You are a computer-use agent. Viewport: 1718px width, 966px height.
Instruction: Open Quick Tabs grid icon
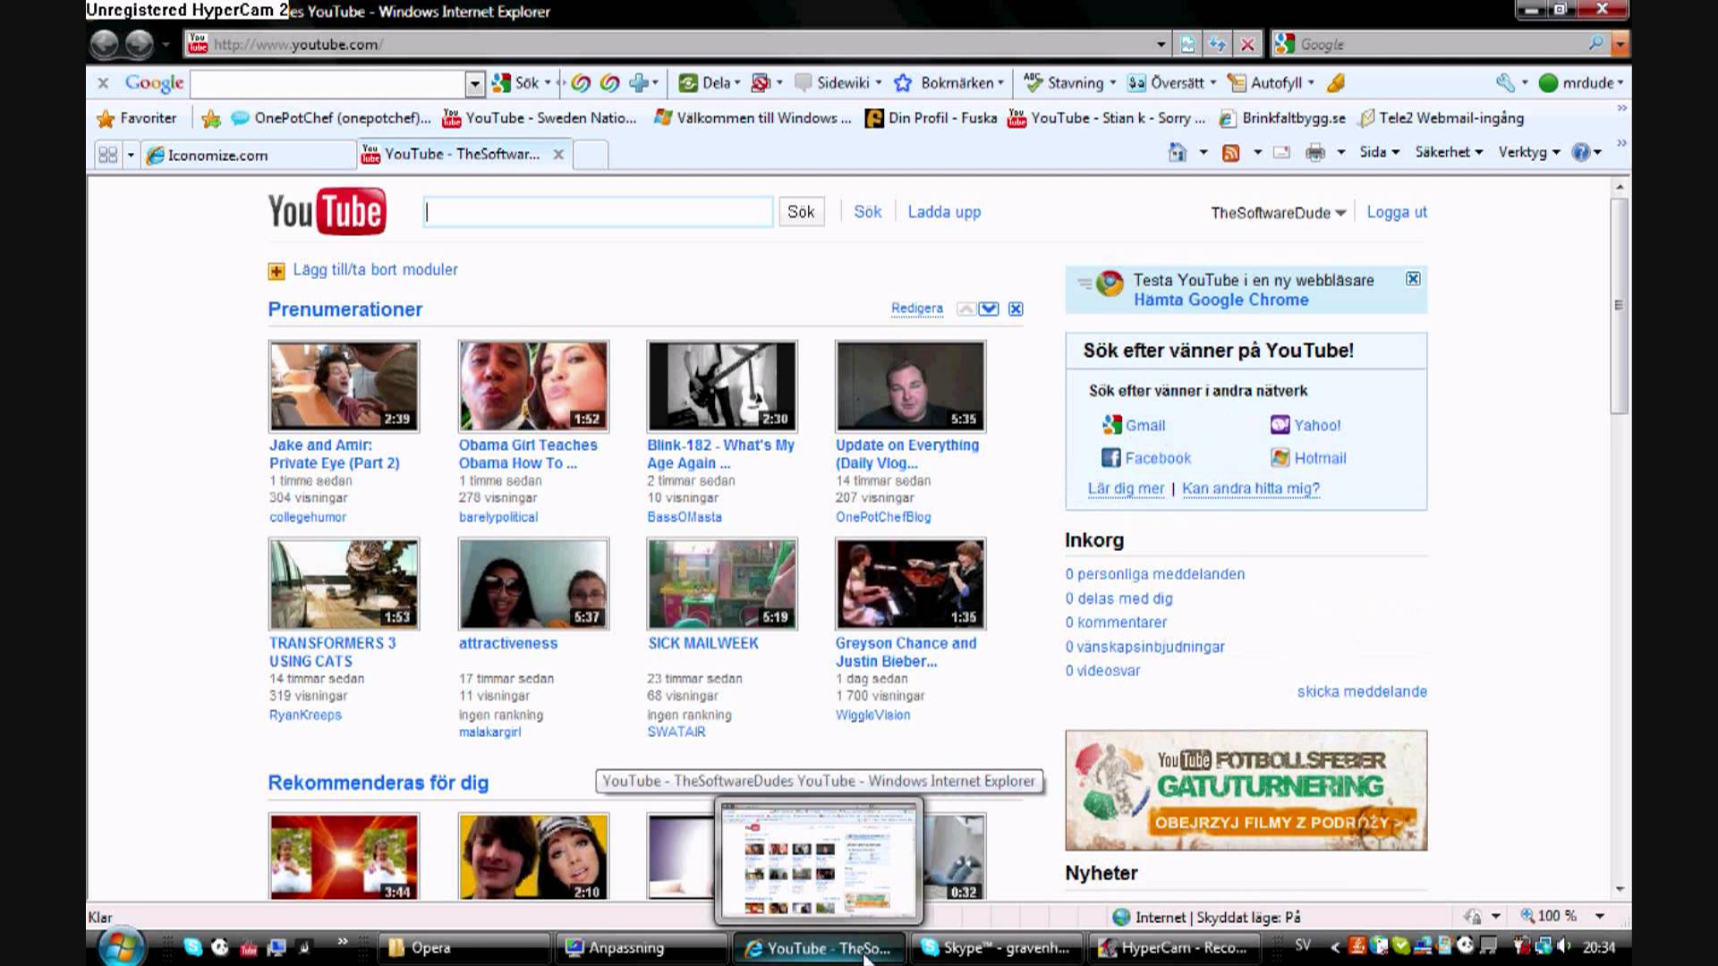tap(108, 155)
